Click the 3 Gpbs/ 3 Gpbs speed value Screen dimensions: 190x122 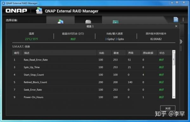(x=114, y=39)
